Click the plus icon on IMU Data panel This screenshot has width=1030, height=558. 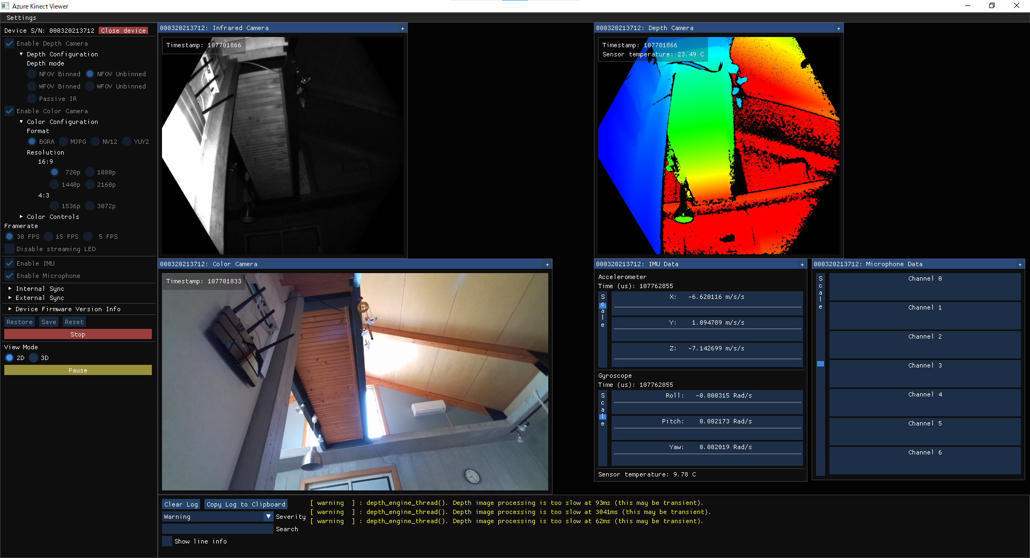(x=802, y=265)
